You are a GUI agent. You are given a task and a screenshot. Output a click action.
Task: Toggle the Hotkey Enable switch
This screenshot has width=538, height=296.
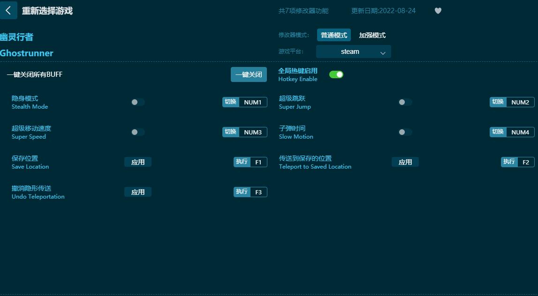pos(336,74)
